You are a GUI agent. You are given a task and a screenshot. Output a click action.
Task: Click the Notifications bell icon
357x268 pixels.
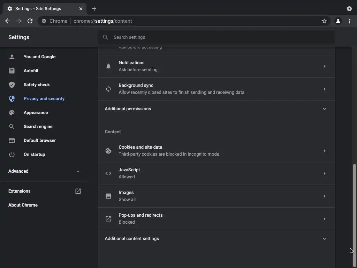click(x=108, y=66)
